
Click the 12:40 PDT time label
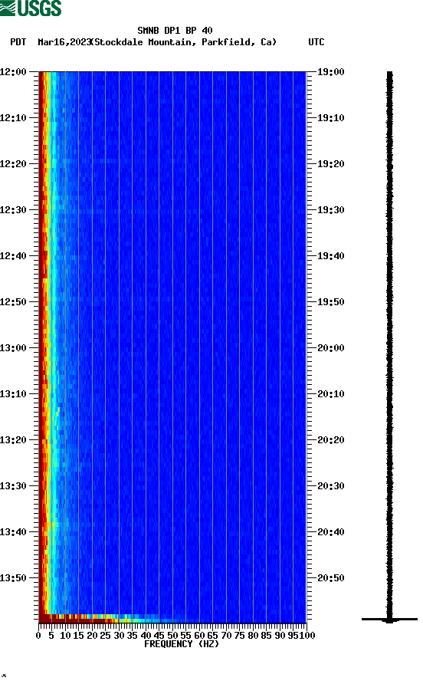(14, 256)
